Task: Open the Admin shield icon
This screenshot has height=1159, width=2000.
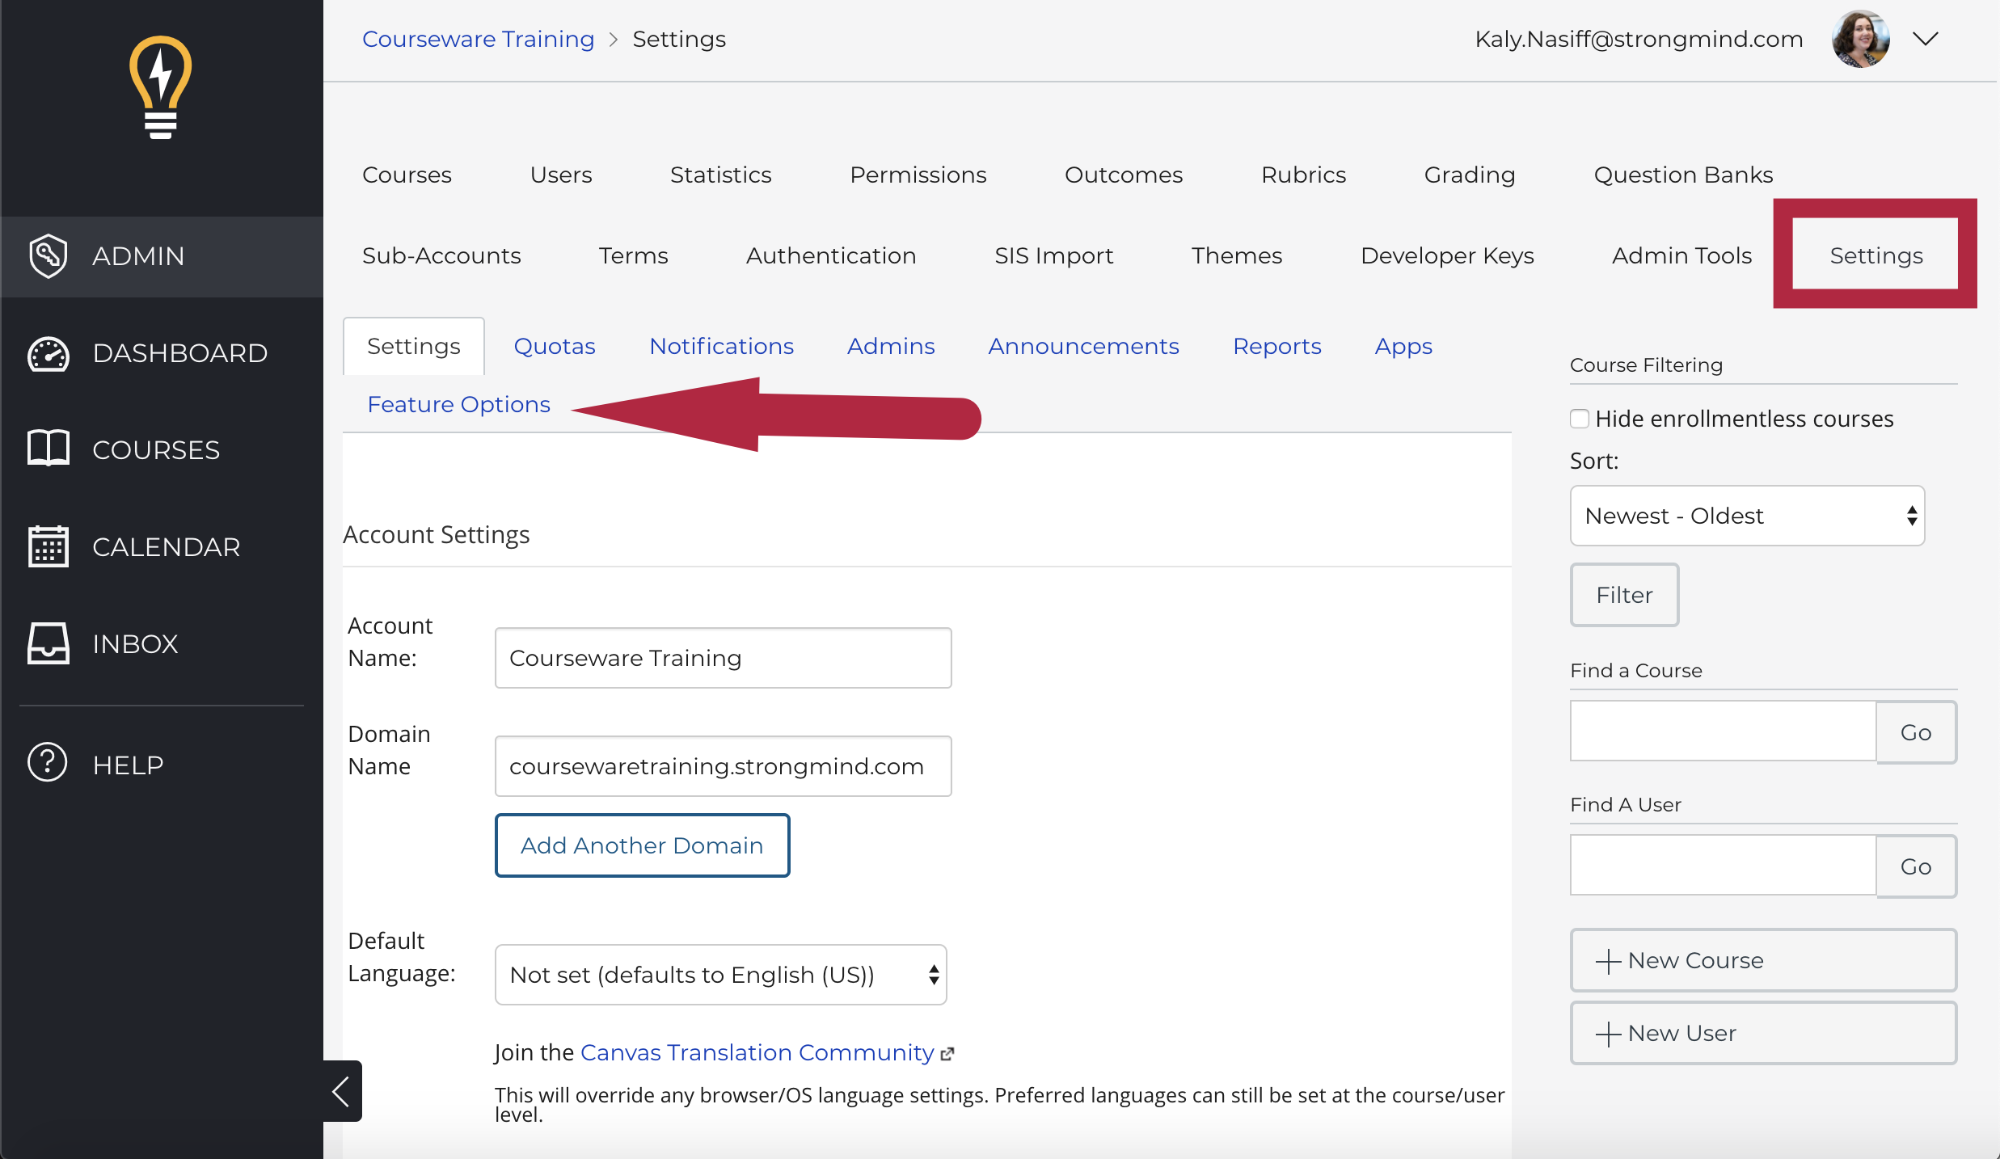Action: click(x=48, y=256)
